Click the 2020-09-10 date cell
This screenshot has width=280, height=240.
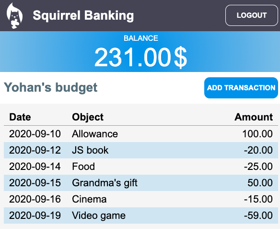[35, 134]
